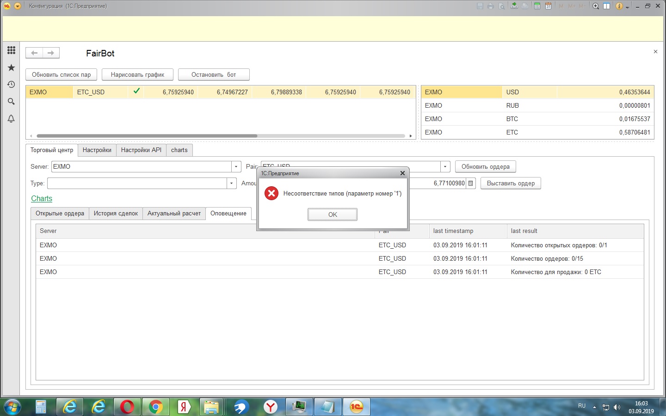Select the EXMO ETC balance row

click(537, 132)
